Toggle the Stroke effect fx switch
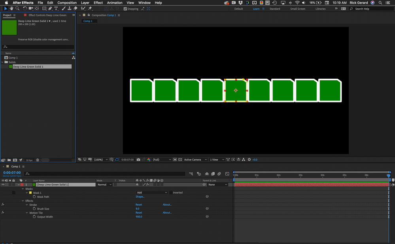The image size is (395, 244). pyautogui.click(x=3, y=204)
